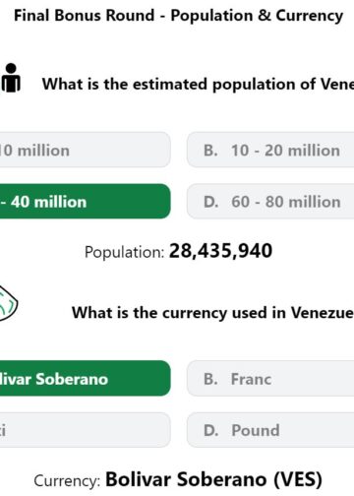Image resolution: width=354 pixels, height=496 pixels.
Task: Click the Currency: label
Action: tap(67, 481)
